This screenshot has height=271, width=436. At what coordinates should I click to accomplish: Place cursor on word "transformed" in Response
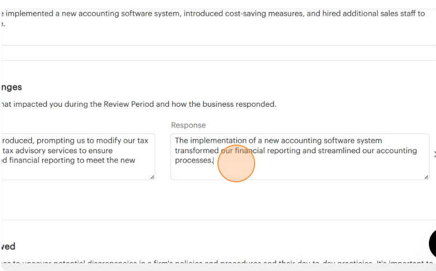pos(197,151)
